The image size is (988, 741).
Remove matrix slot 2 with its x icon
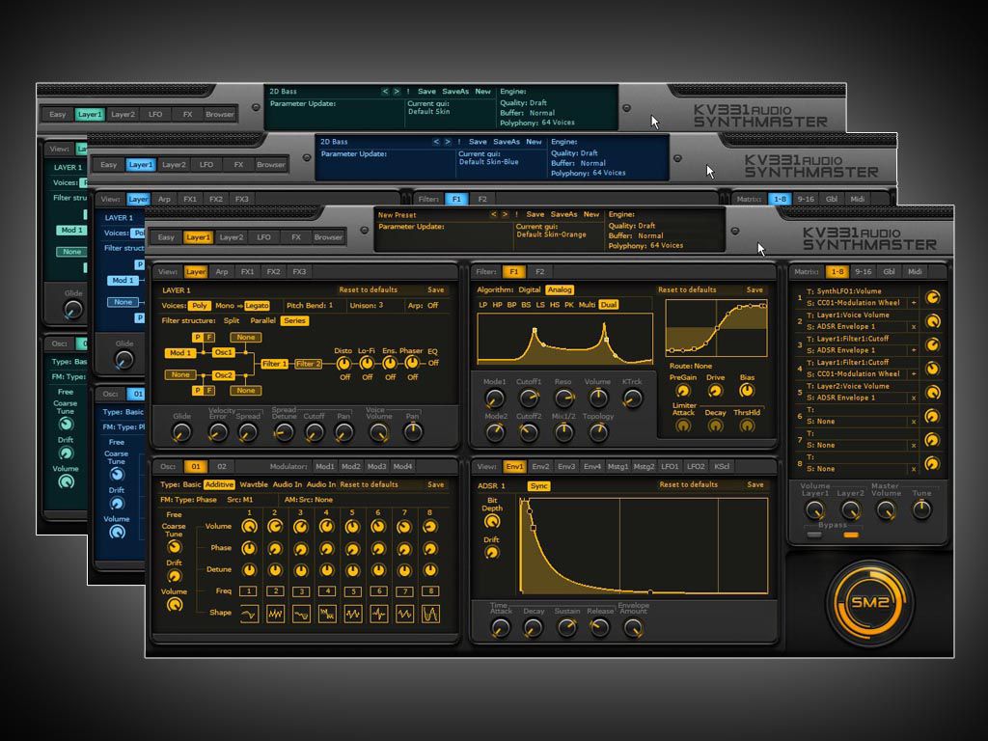[x=913, y=326]
